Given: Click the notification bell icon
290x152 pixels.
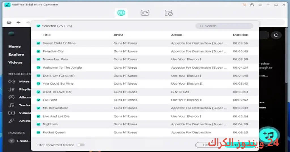Looking at the screenshot, I should coord(276,35).
